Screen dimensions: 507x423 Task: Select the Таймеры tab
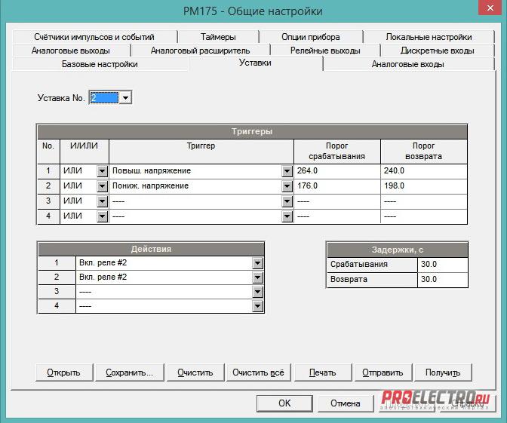[218, 37]
